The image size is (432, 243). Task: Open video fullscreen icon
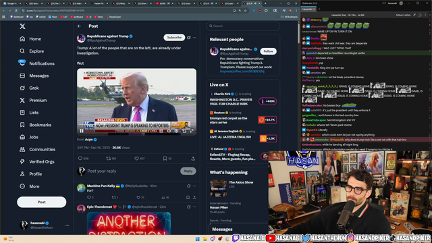pos(192,131)
